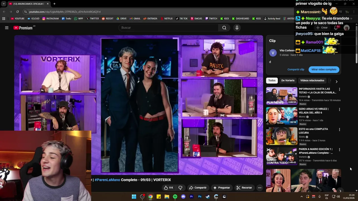Viewport: 358px width, 201px height.
Task: Open GERO ARIAS VS VIRUZZ thumbnail
Action: 282,116
